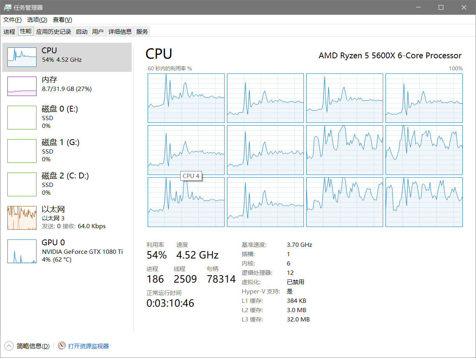Select the 内存 memory usage thumbnail
Image resolution: width=476 pixels, height=358 pixels.
coord(22,86)
